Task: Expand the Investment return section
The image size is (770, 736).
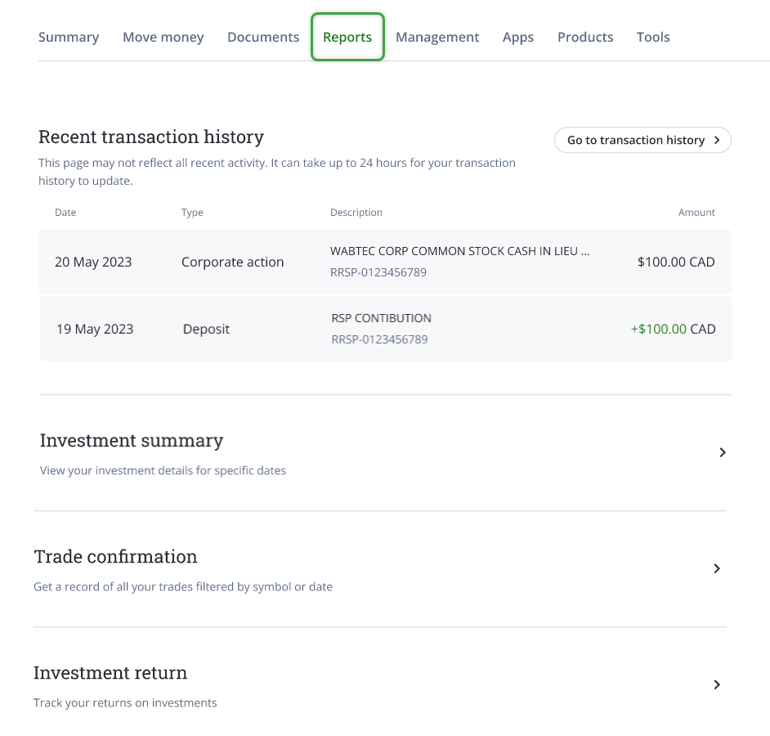Action: tap(717, 684)
